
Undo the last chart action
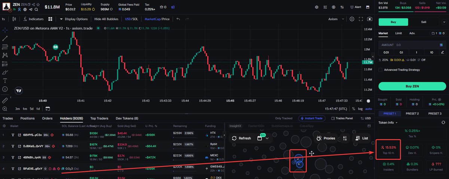coord(178,19)
